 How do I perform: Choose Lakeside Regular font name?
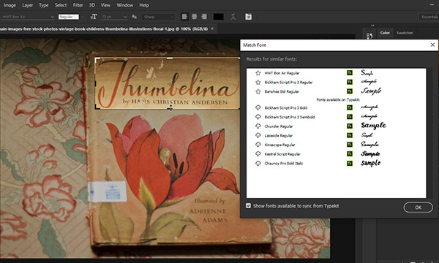[278, 136]
